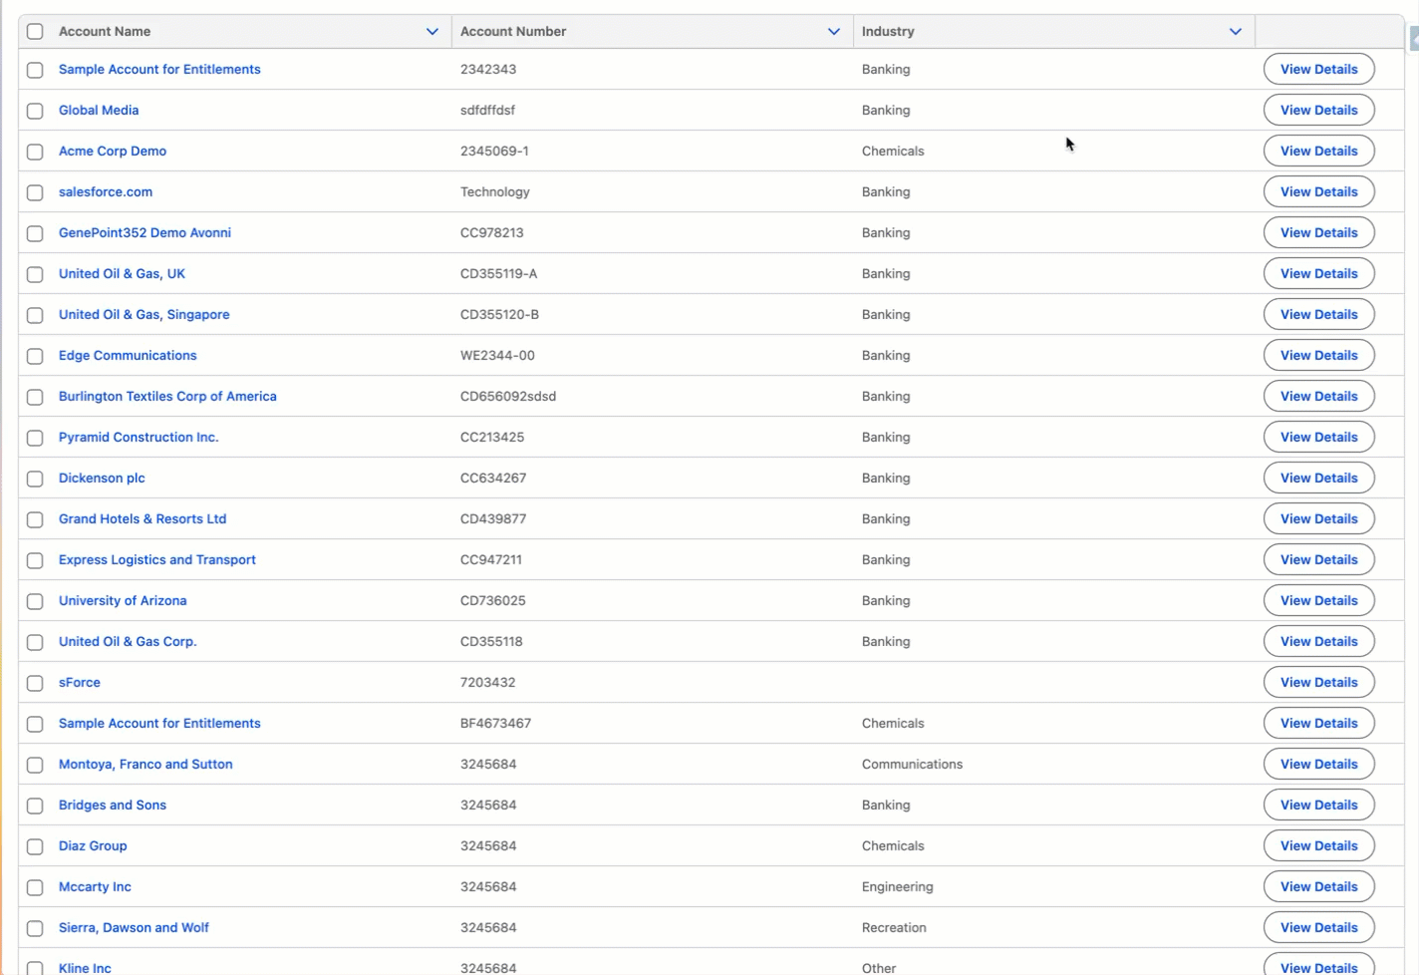Viewport: 1419px width, 975px height.
Task: Select the Edge Communications row checkbox
Action: tap(35, 356)
